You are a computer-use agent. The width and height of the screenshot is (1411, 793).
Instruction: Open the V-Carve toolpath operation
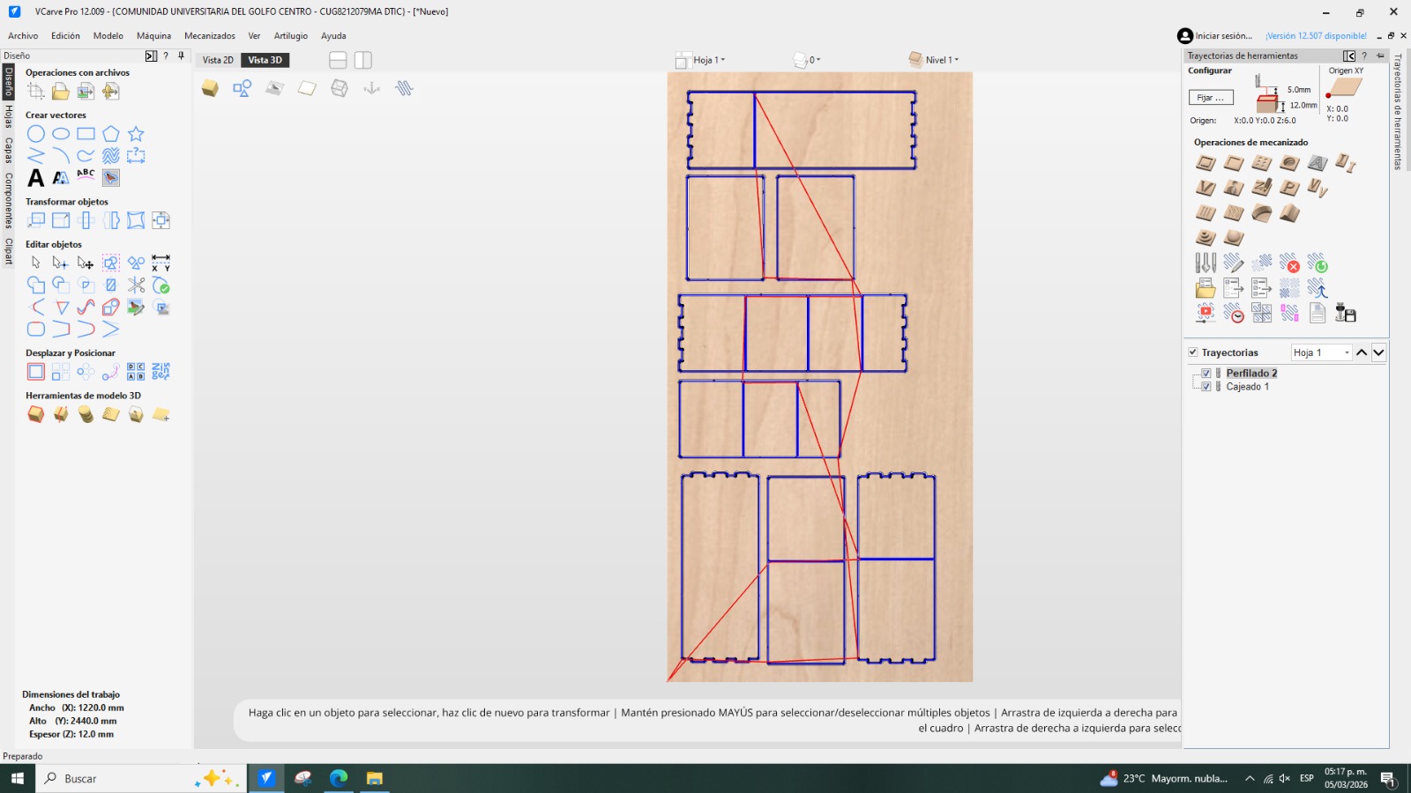pyautogui.click(x=1206, y=187)
